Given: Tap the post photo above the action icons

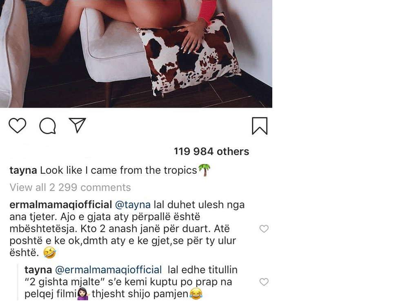Looking at the screenshot, I should pyautogui.click(x=136, y=53).
